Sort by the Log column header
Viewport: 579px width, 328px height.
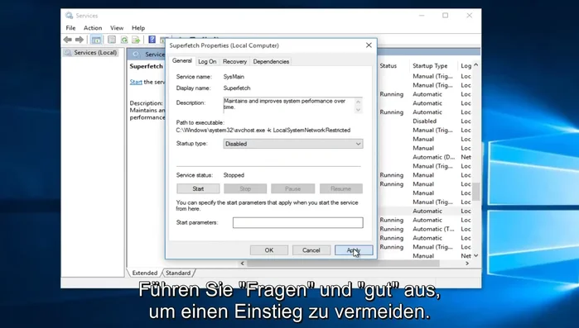point(466,66)
